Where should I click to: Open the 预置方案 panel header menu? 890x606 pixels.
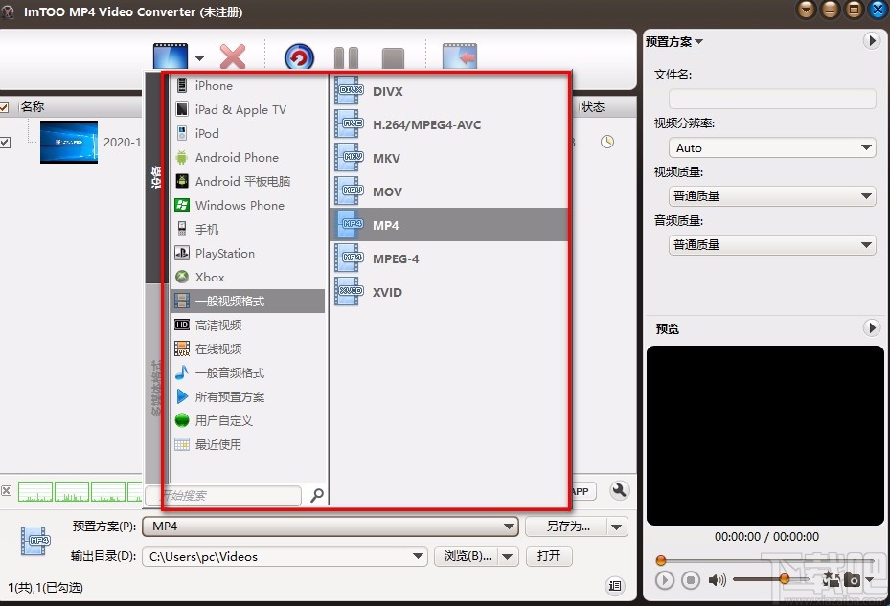coord(674,41)
